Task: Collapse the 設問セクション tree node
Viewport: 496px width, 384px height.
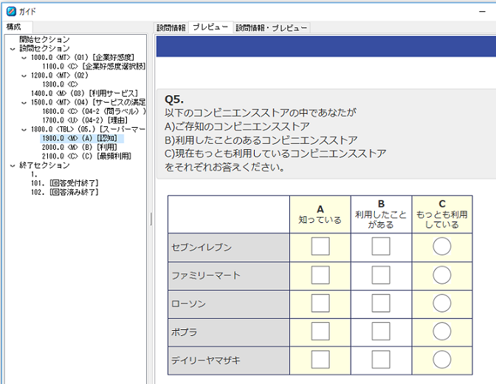Action: click(13, 49)
